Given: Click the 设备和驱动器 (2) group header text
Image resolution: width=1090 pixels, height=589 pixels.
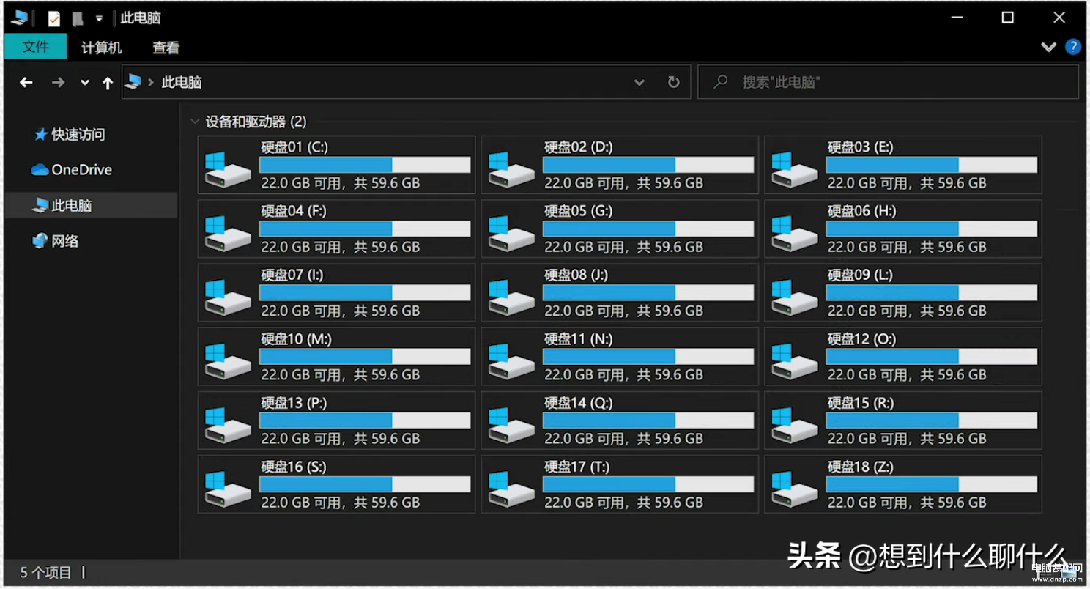Looking at the screenshot, I should [256, 122].
